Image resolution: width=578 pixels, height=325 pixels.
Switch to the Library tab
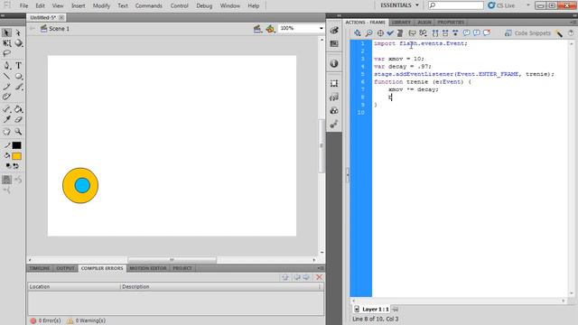pyautogui.click(x=401, y=23)
